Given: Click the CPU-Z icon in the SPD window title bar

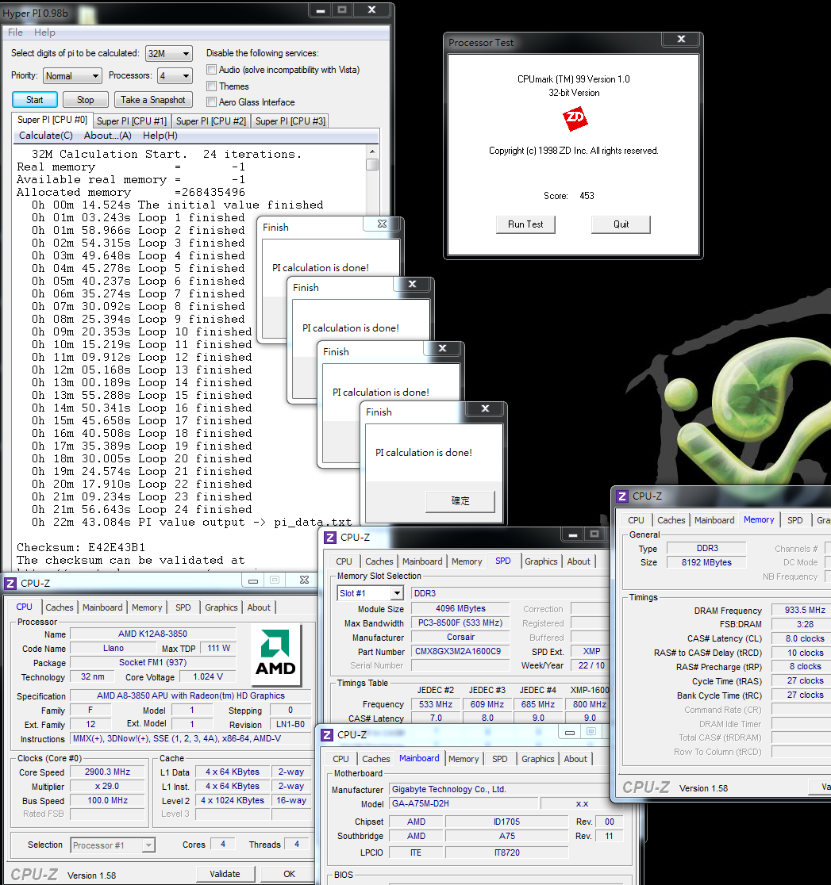Looking at the screenshot, I should click(330, 538).
